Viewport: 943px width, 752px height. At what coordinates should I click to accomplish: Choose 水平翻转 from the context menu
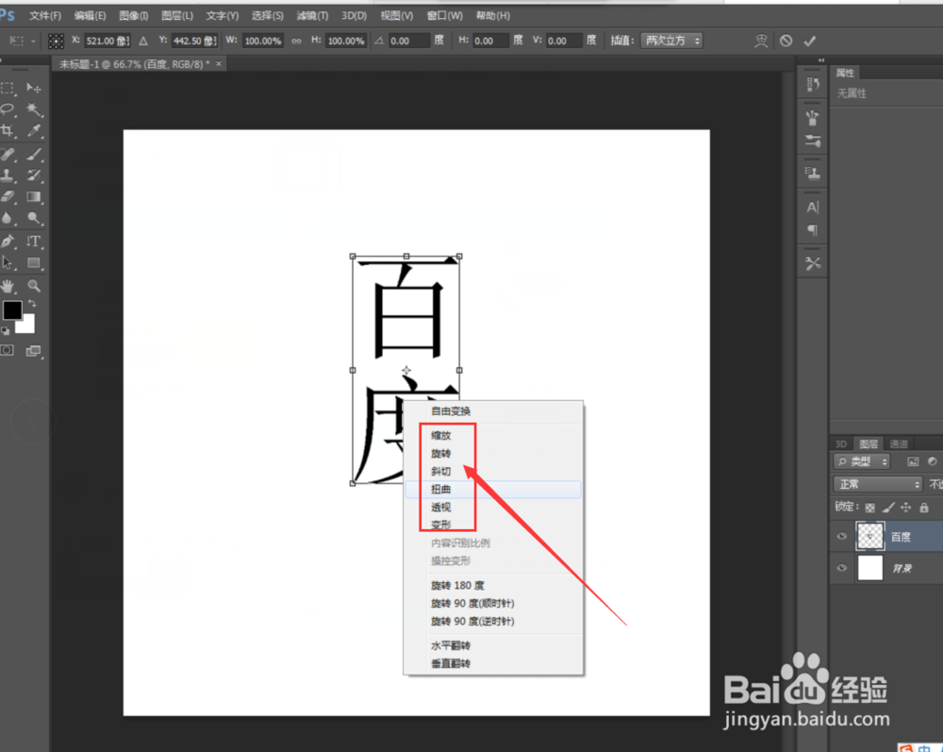pos(493,645)
